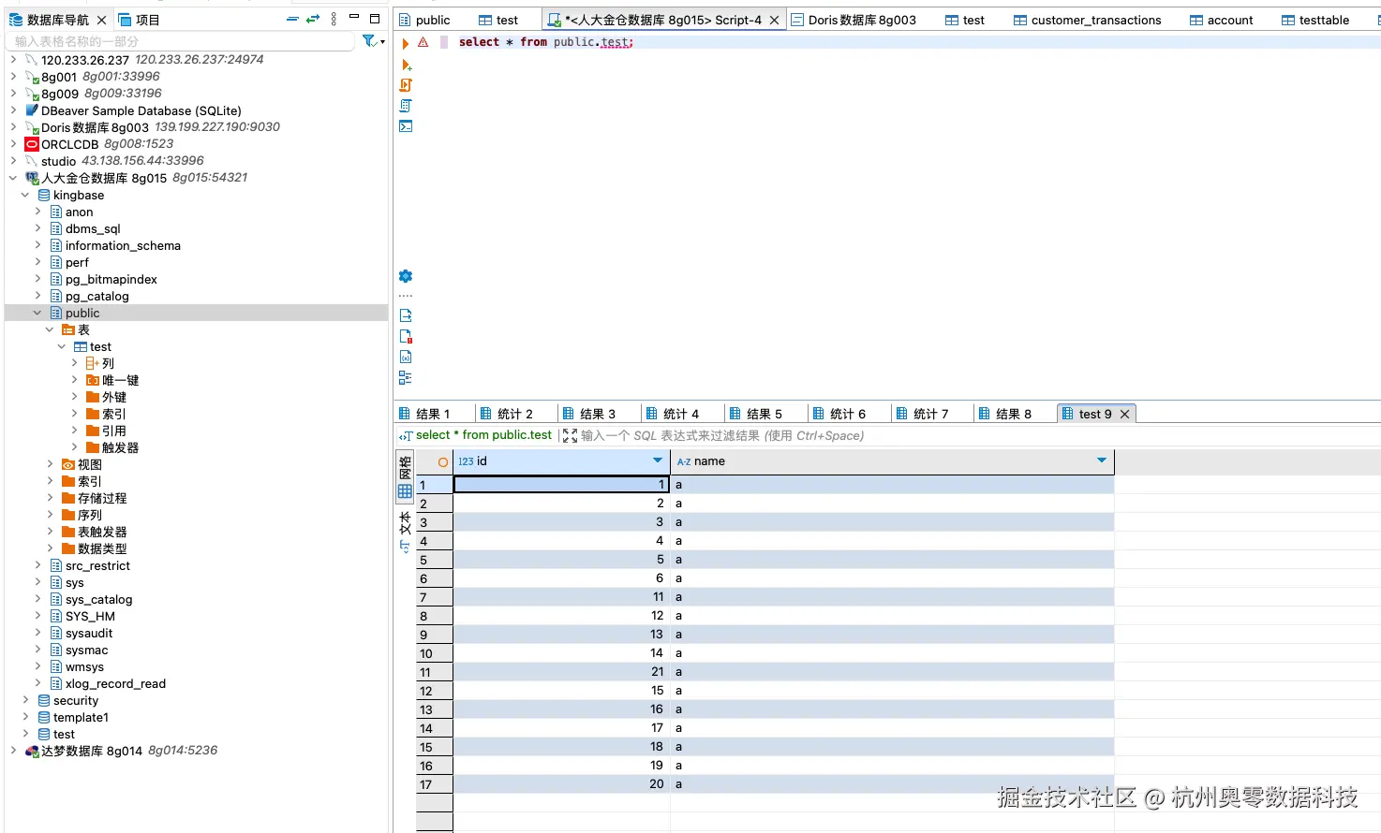Open the blue gear settings icon in editor sidebar
Screen dimensions: 1381x833
coord(406,276)
